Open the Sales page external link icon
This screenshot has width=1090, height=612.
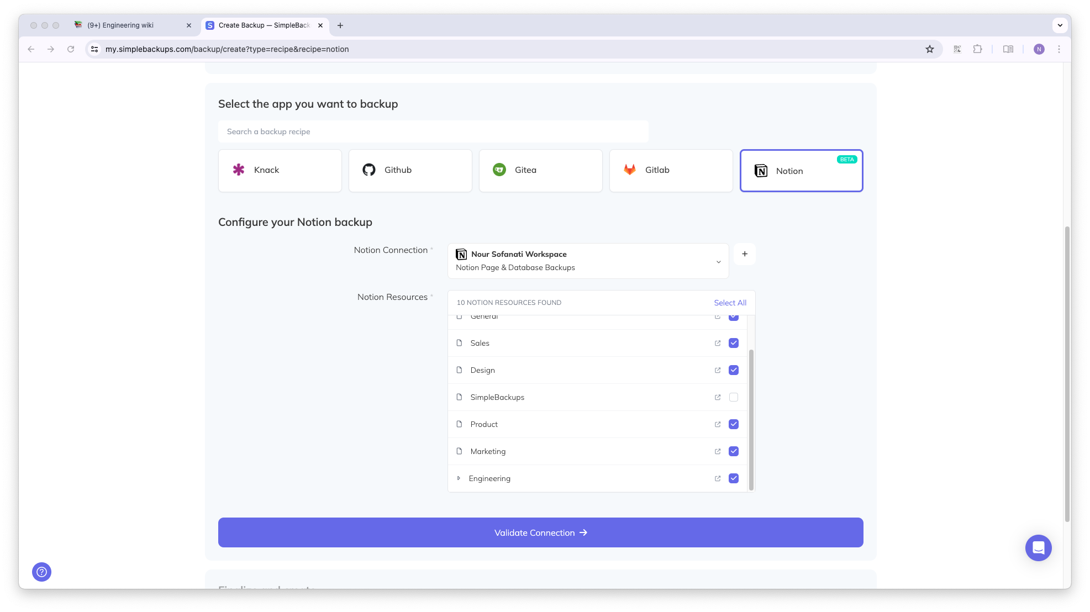[x=717, y=343]
